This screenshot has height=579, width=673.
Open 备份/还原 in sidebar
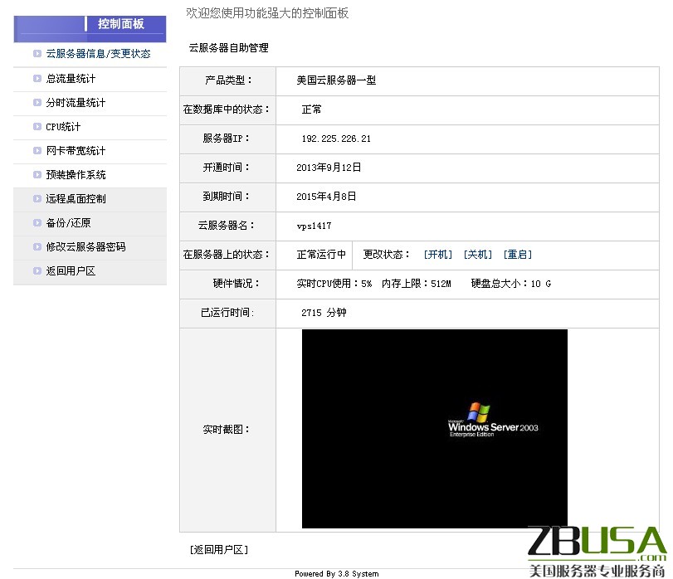(68, 222)
